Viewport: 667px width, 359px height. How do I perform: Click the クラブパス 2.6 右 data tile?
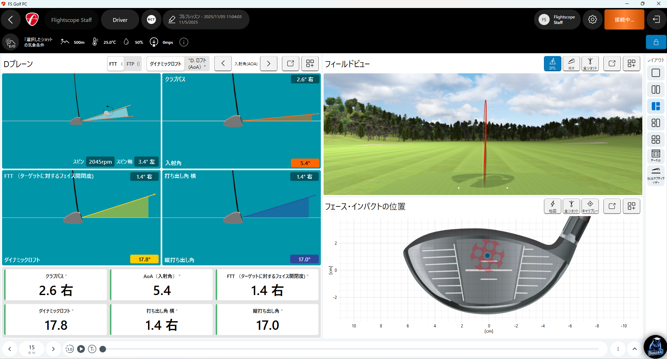[56, 285]
